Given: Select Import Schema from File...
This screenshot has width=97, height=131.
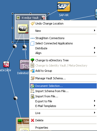Looking at the screenshot, I should pos(63,91).
